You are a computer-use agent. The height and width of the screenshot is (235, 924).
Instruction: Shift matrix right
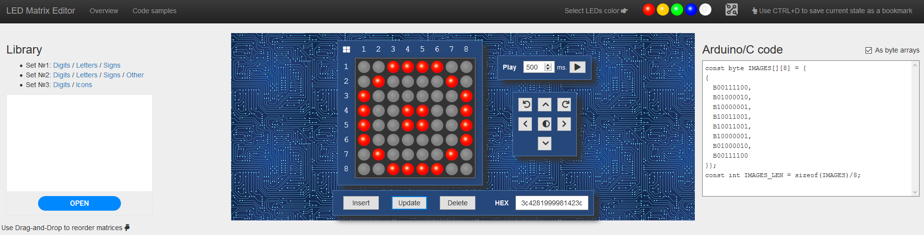[565, 124]
